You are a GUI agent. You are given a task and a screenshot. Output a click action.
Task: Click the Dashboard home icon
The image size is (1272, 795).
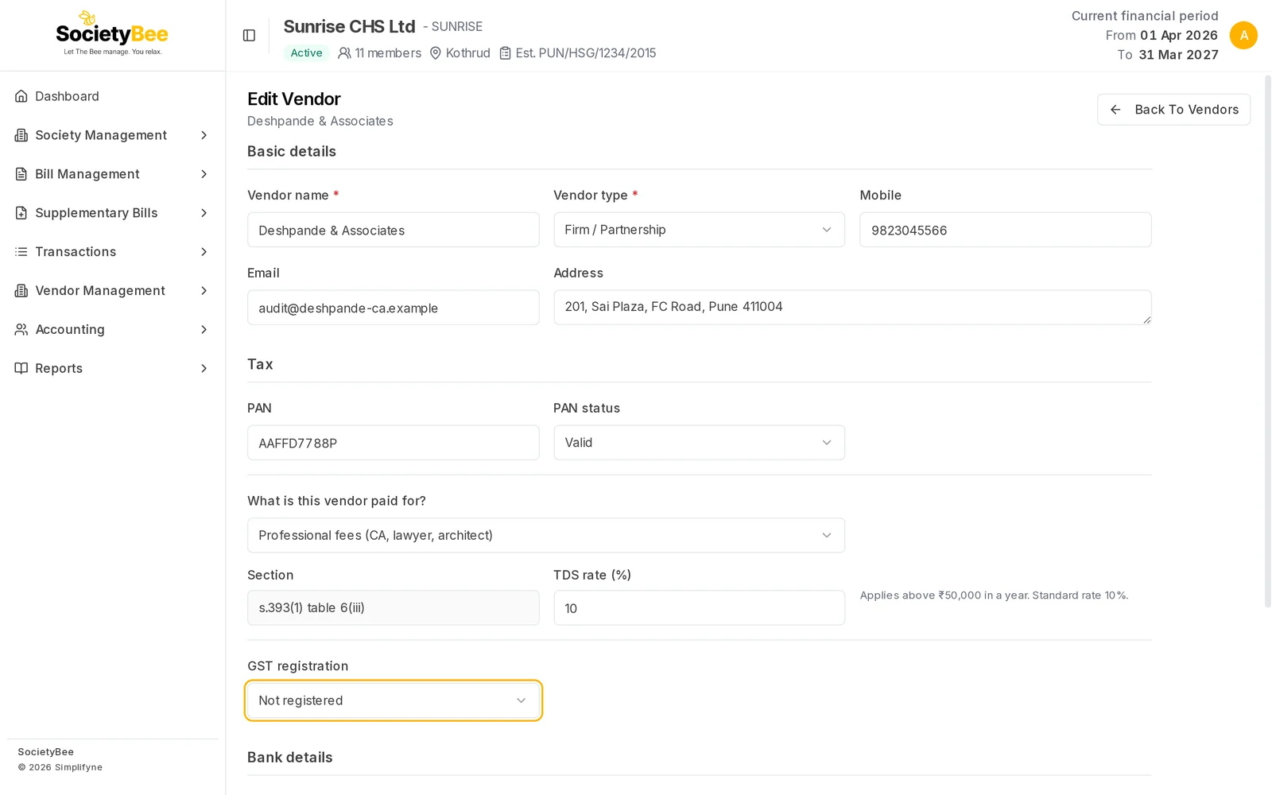click(x=21, y=96)
